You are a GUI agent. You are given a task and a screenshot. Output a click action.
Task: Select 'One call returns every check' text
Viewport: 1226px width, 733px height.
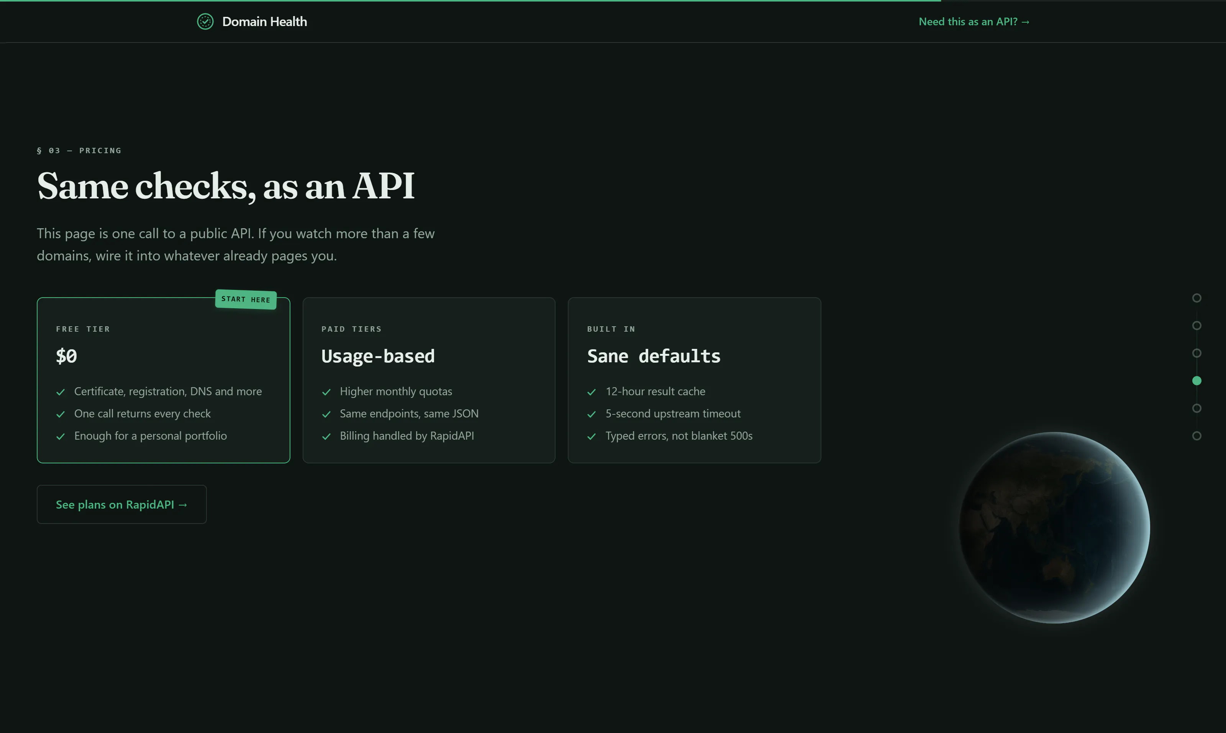coord(142,414)
